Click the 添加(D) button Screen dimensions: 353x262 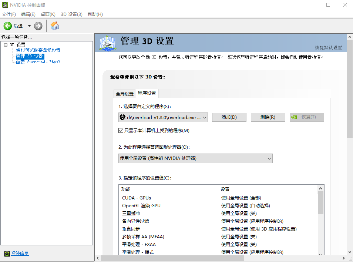[x=229, y=117]
